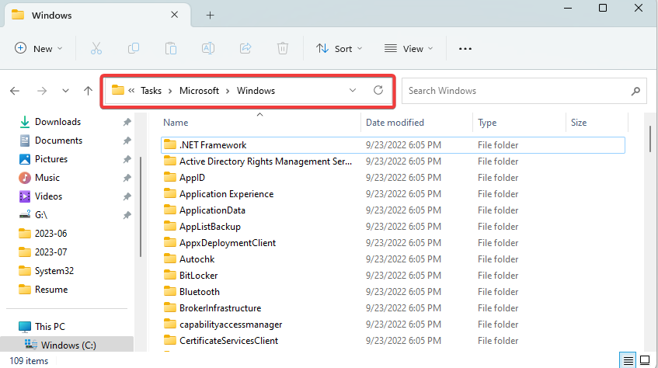Click the Paste clipboard icon
Screen dimensions: 658x368
tap(171, 49)
